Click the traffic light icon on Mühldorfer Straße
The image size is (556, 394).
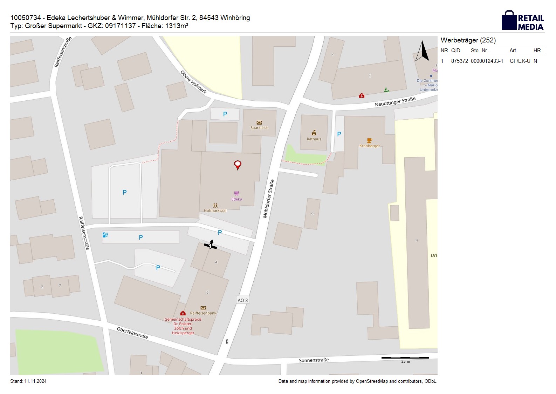point(227,341)
